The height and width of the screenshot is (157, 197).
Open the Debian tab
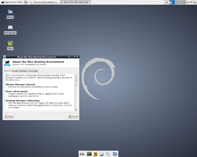tap(23, 71)
